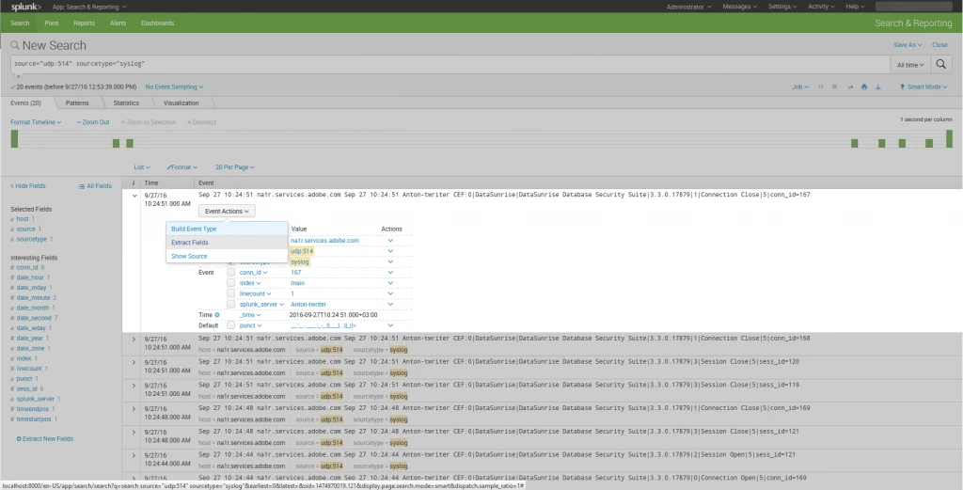Click the Export download icon
The width and height of the screenshot is (963, 490).
[877, 87]
